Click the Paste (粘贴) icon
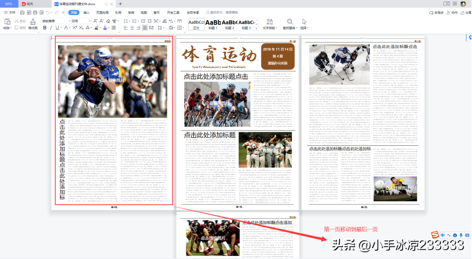This screenshot has height=259, width=472. 7,22
